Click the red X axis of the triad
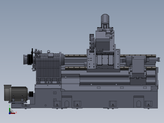Viewport: 164px width, 123px height. (x=13, y=113)
